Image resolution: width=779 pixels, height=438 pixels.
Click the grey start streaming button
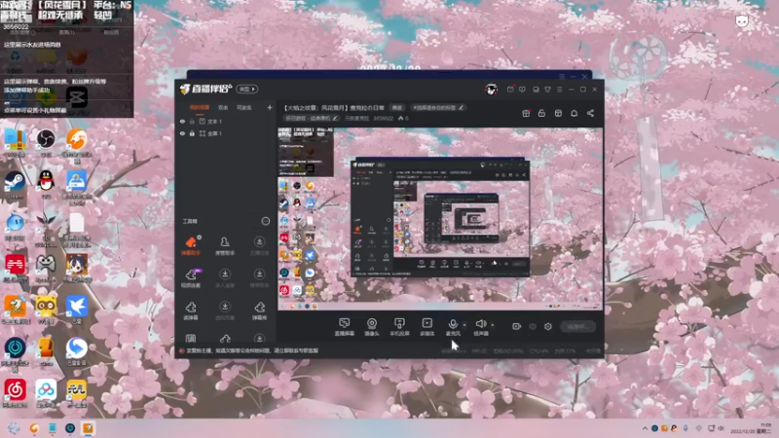coord(577,326)
